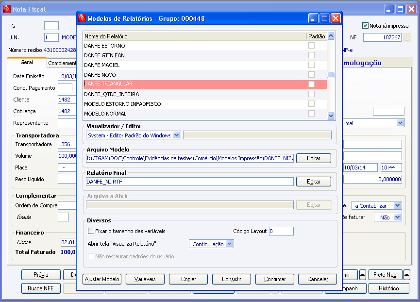Click the Transportadora field 1356
The image size is (420, 302).
(x=67, y=144)
